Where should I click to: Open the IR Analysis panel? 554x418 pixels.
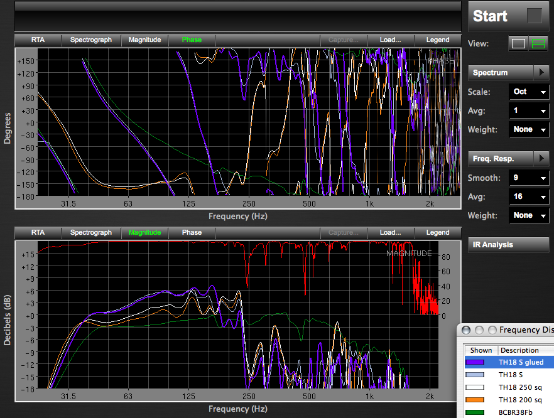(508, 245)
